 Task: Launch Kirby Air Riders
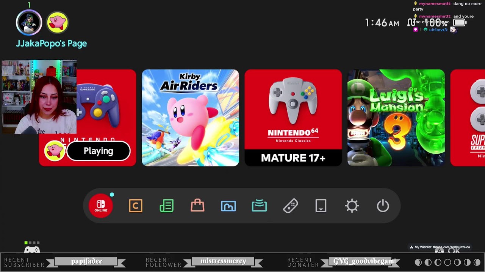pyautogui.click(x=191, y=117)
